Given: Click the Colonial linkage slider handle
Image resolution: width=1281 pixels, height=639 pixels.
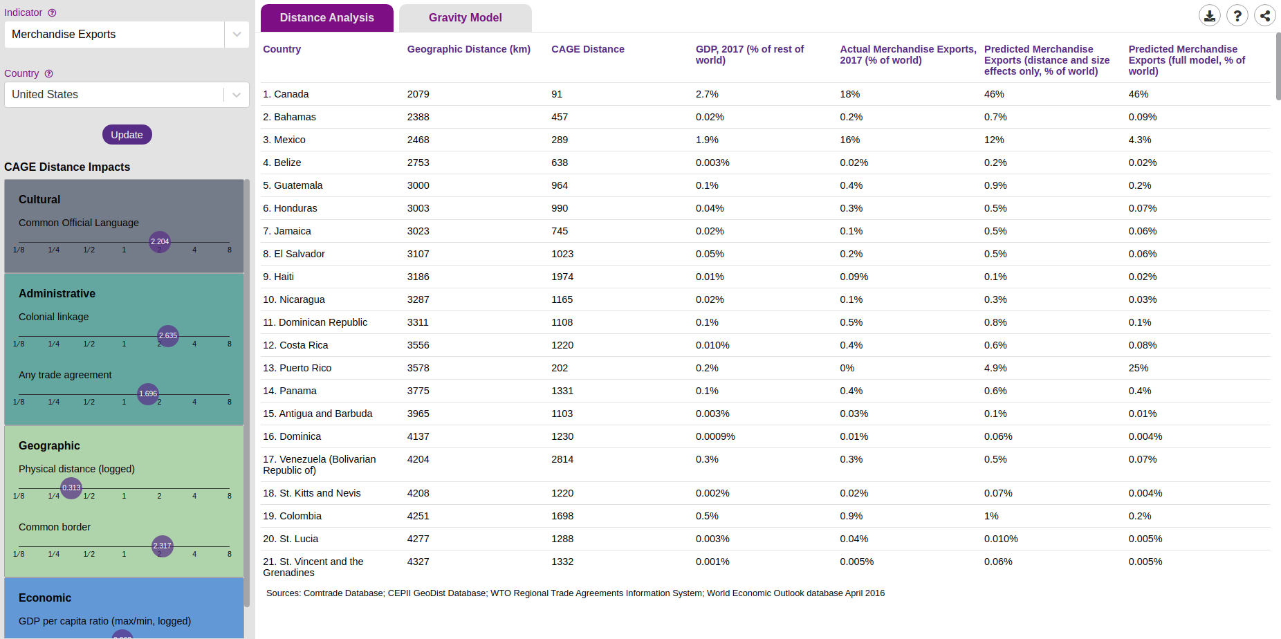Looking at the screenshot, I should (168, 336).
